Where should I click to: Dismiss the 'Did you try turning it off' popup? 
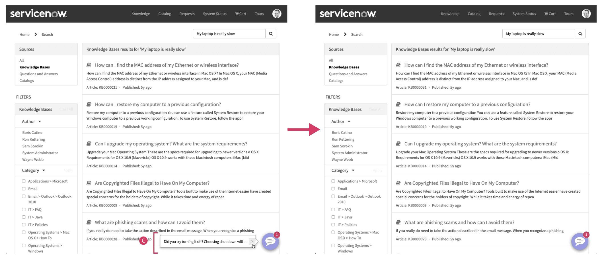(252, 241)
